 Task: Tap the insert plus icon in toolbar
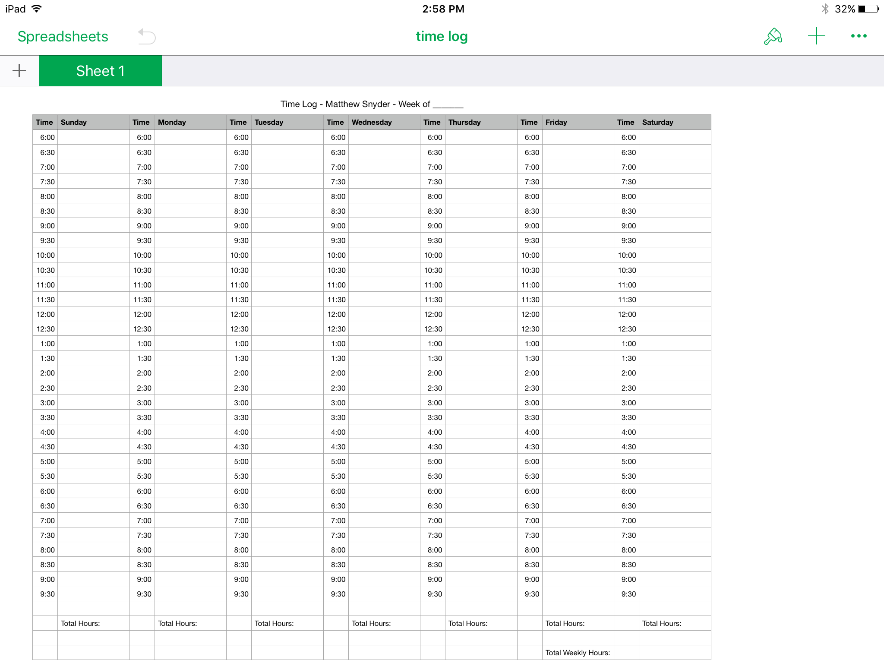(816, 36)
